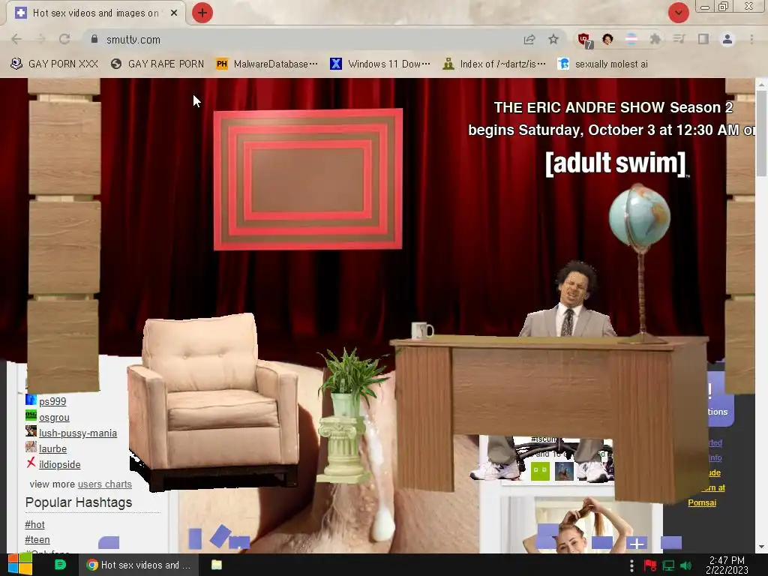This screenshot has height=576, width=768.
Task: Open the ps999 user link
Action: tap(52, 402)
